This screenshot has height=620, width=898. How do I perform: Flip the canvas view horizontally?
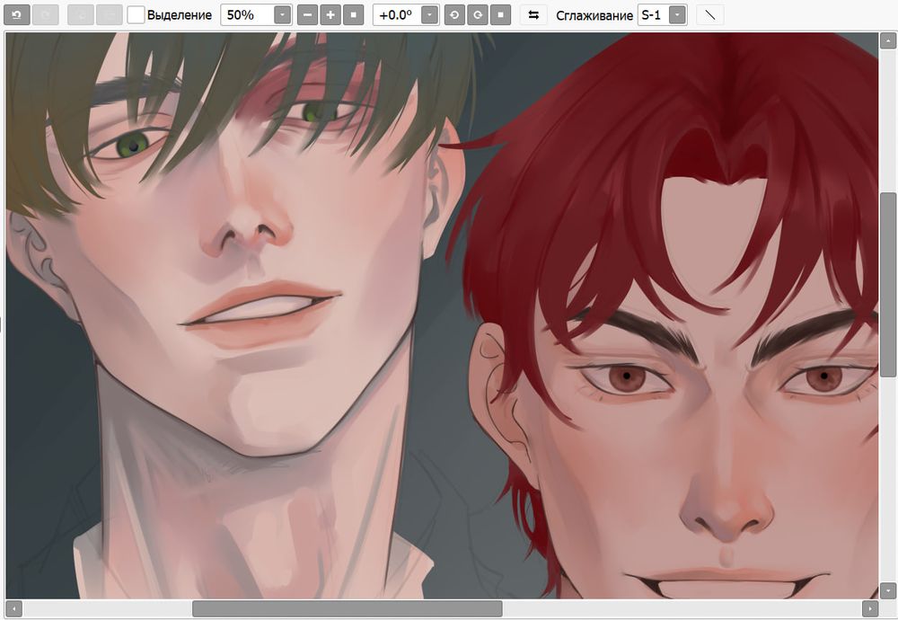(533, 15)
